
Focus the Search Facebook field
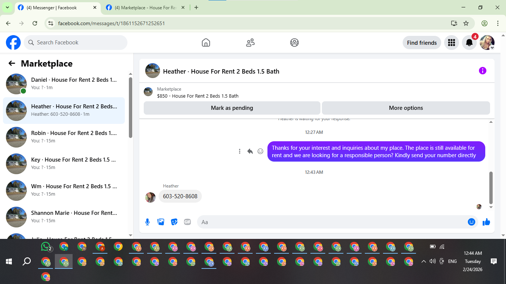[76, 43]
